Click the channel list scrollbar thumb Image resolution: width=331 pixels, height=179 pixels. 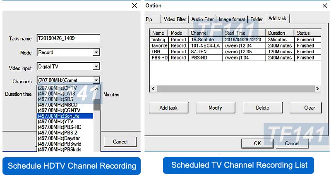coord(97,104)
